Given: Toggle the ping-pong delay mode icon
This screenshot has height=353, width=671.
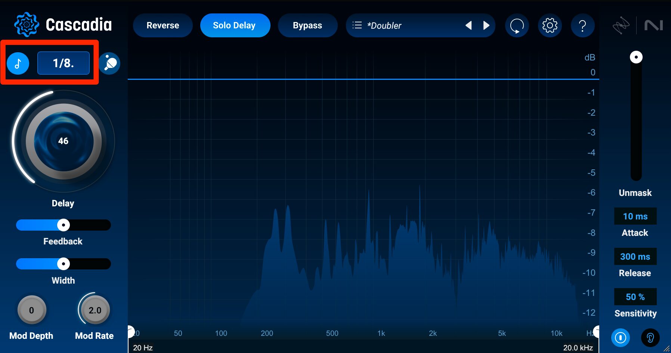Looking at the screenshot, I should pyautogui.click(x=109, y=63).
